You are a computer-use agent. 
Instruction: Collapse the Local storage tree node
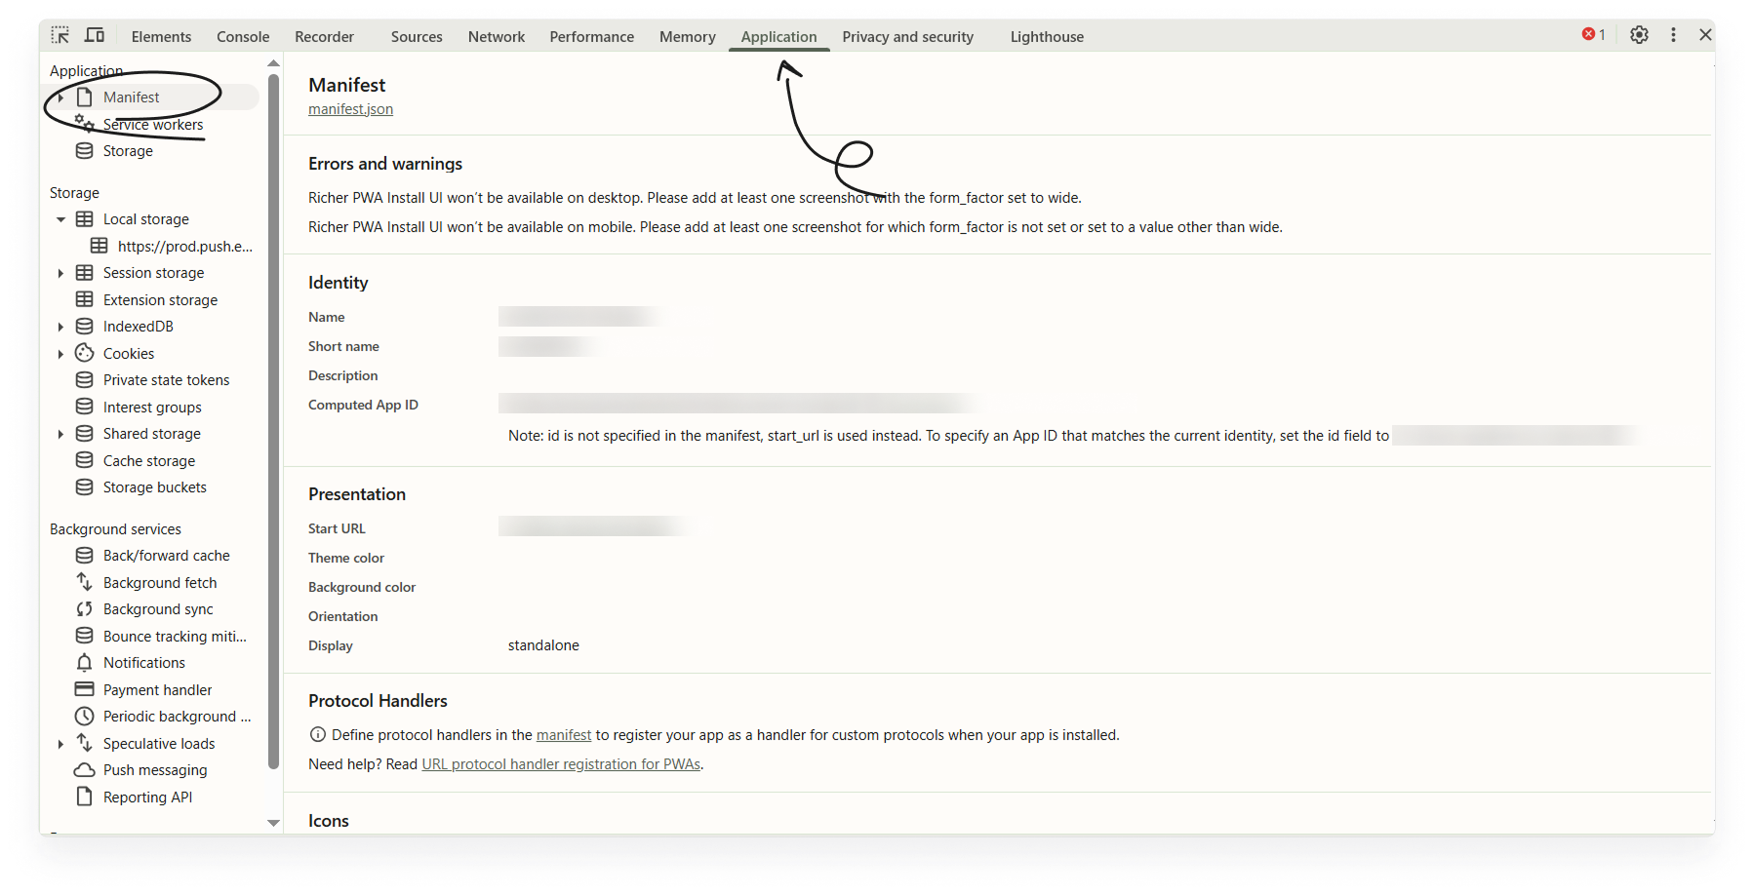pos(60,219)
